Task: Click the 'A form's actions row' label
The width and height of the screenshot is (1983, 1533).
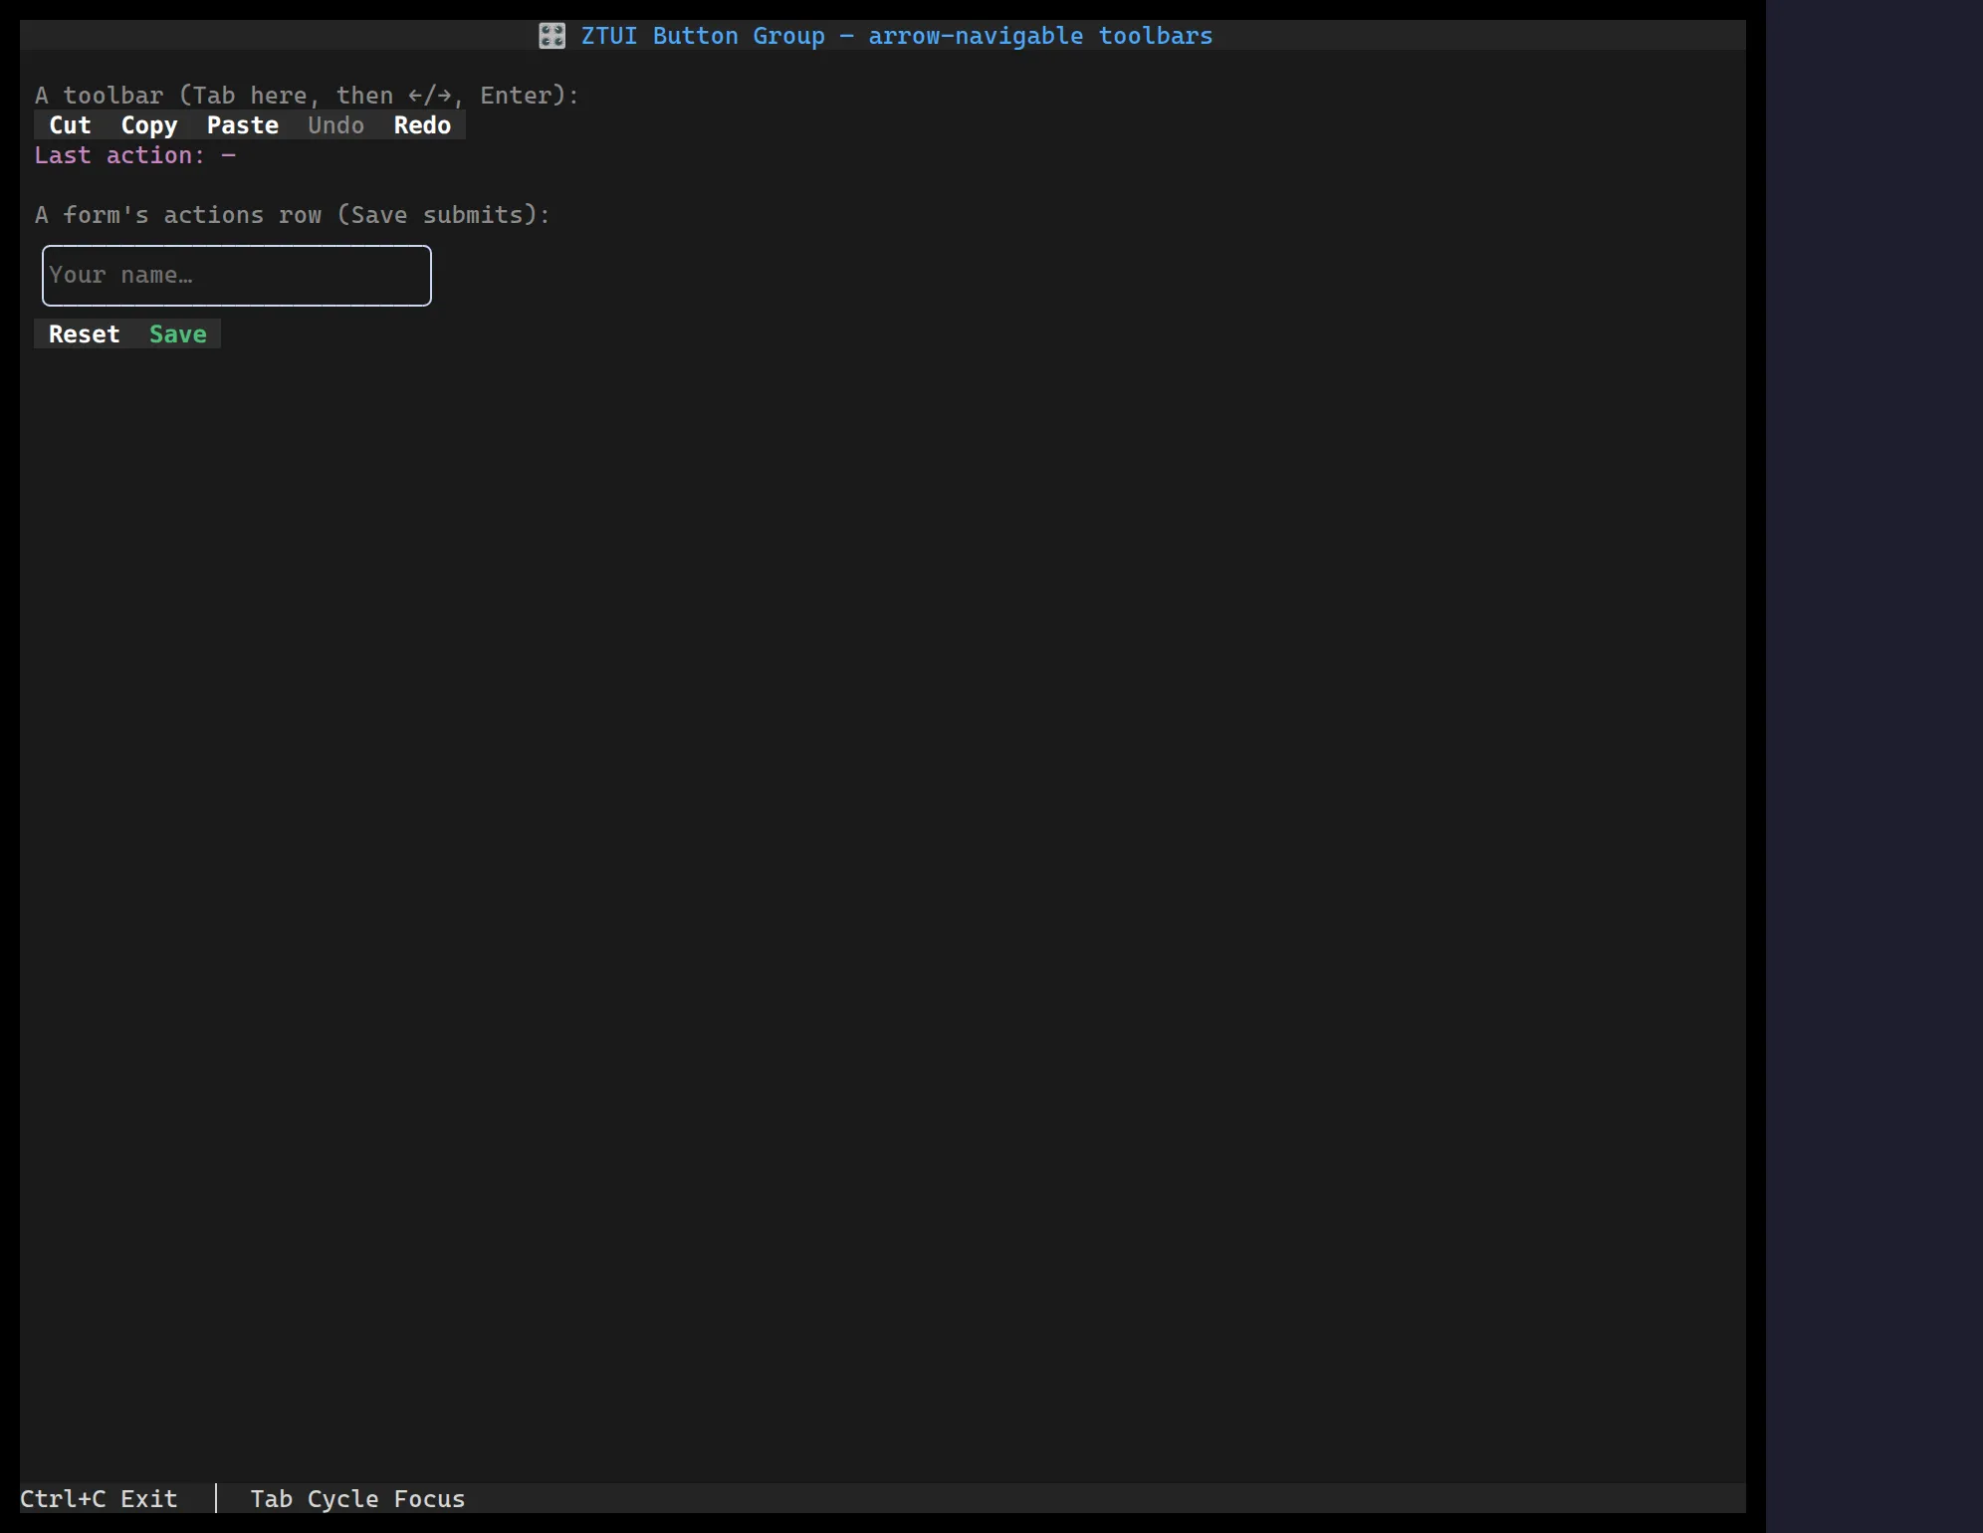Action: (x=293, y=215)
